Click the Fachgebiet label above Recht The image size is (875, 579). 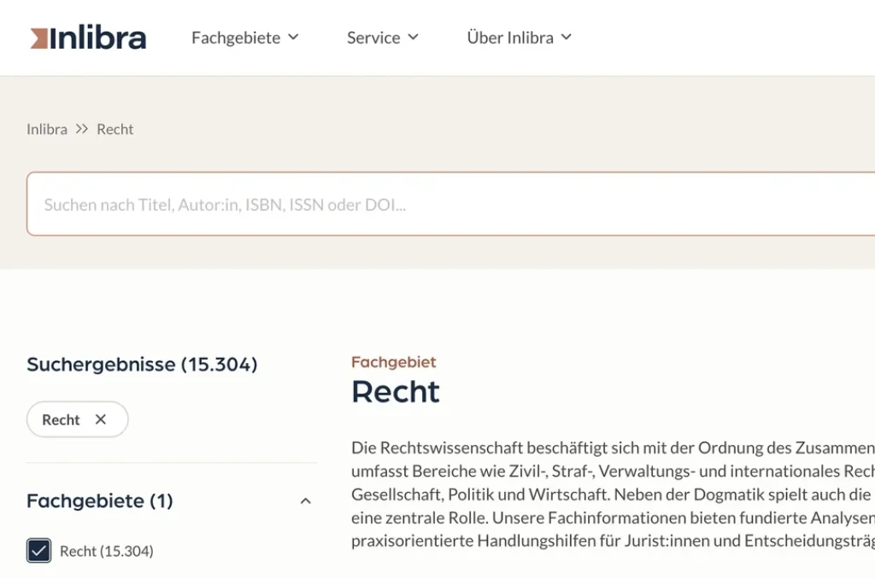tap(393, 362)
